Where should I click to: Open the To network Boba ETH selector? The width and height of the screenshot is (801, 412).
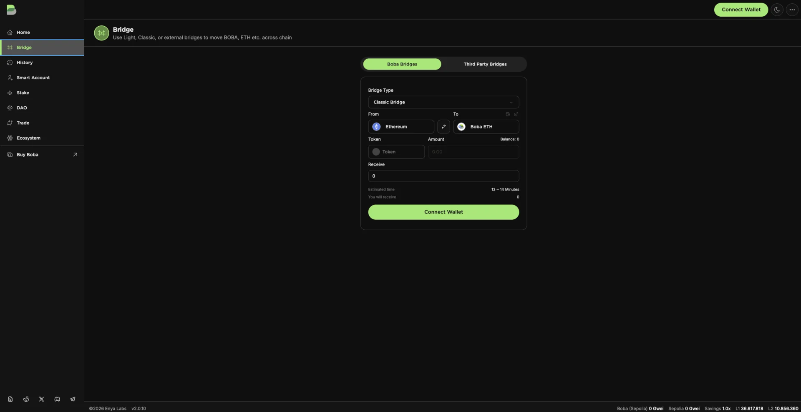coord(486,127)
